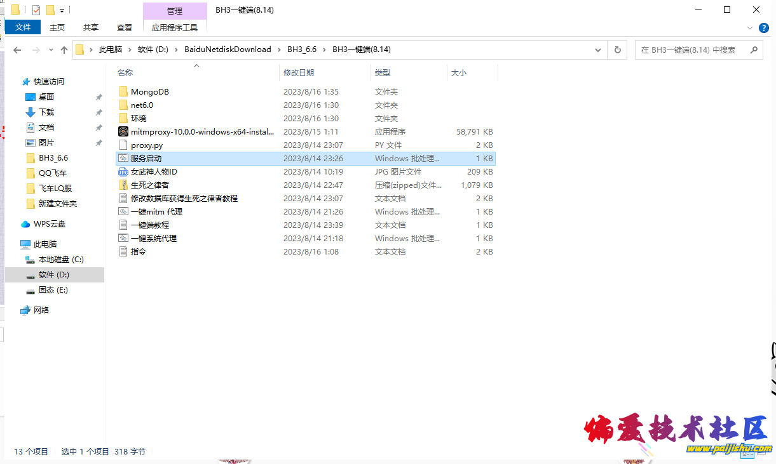Click the 一键系统代理 batch file icon
The image size is (776, 464).
123,239
